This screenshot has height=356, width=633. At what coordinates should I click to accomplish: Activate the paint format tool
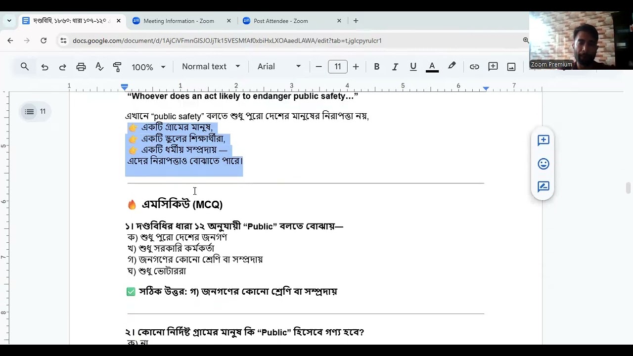pos(117,67)
